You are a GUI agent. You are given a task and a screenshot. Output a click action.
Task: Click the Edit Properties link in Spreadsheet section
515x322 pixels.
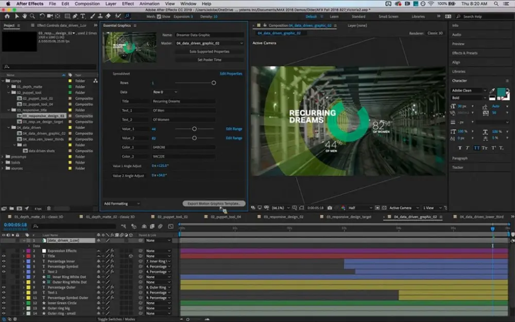pyautogui.click(x=231, y=73)
